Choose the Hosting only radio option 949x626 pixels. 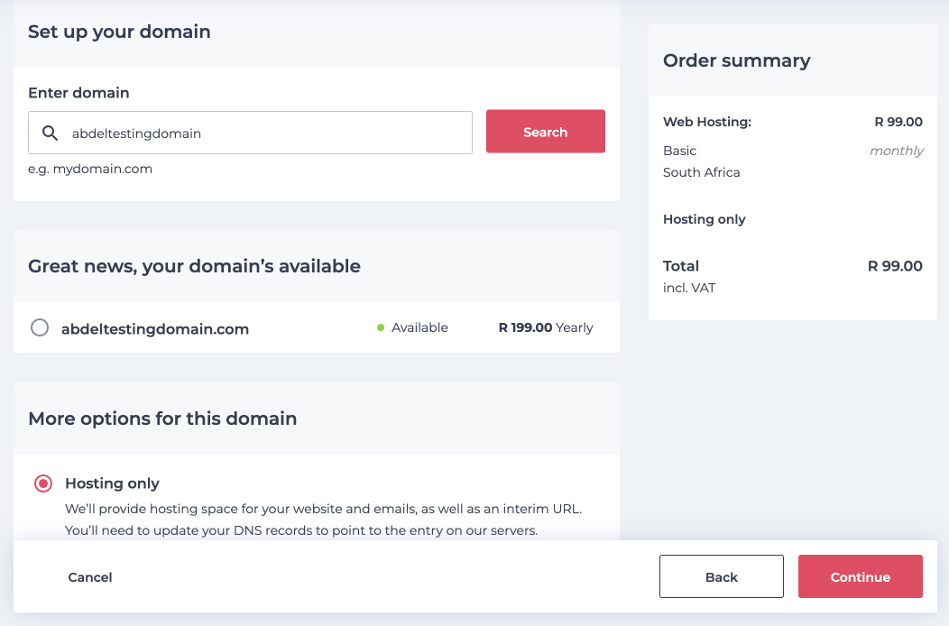43,483
